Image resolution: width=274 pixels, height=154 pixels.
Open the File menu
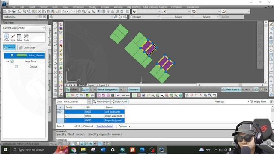[14, 7]
